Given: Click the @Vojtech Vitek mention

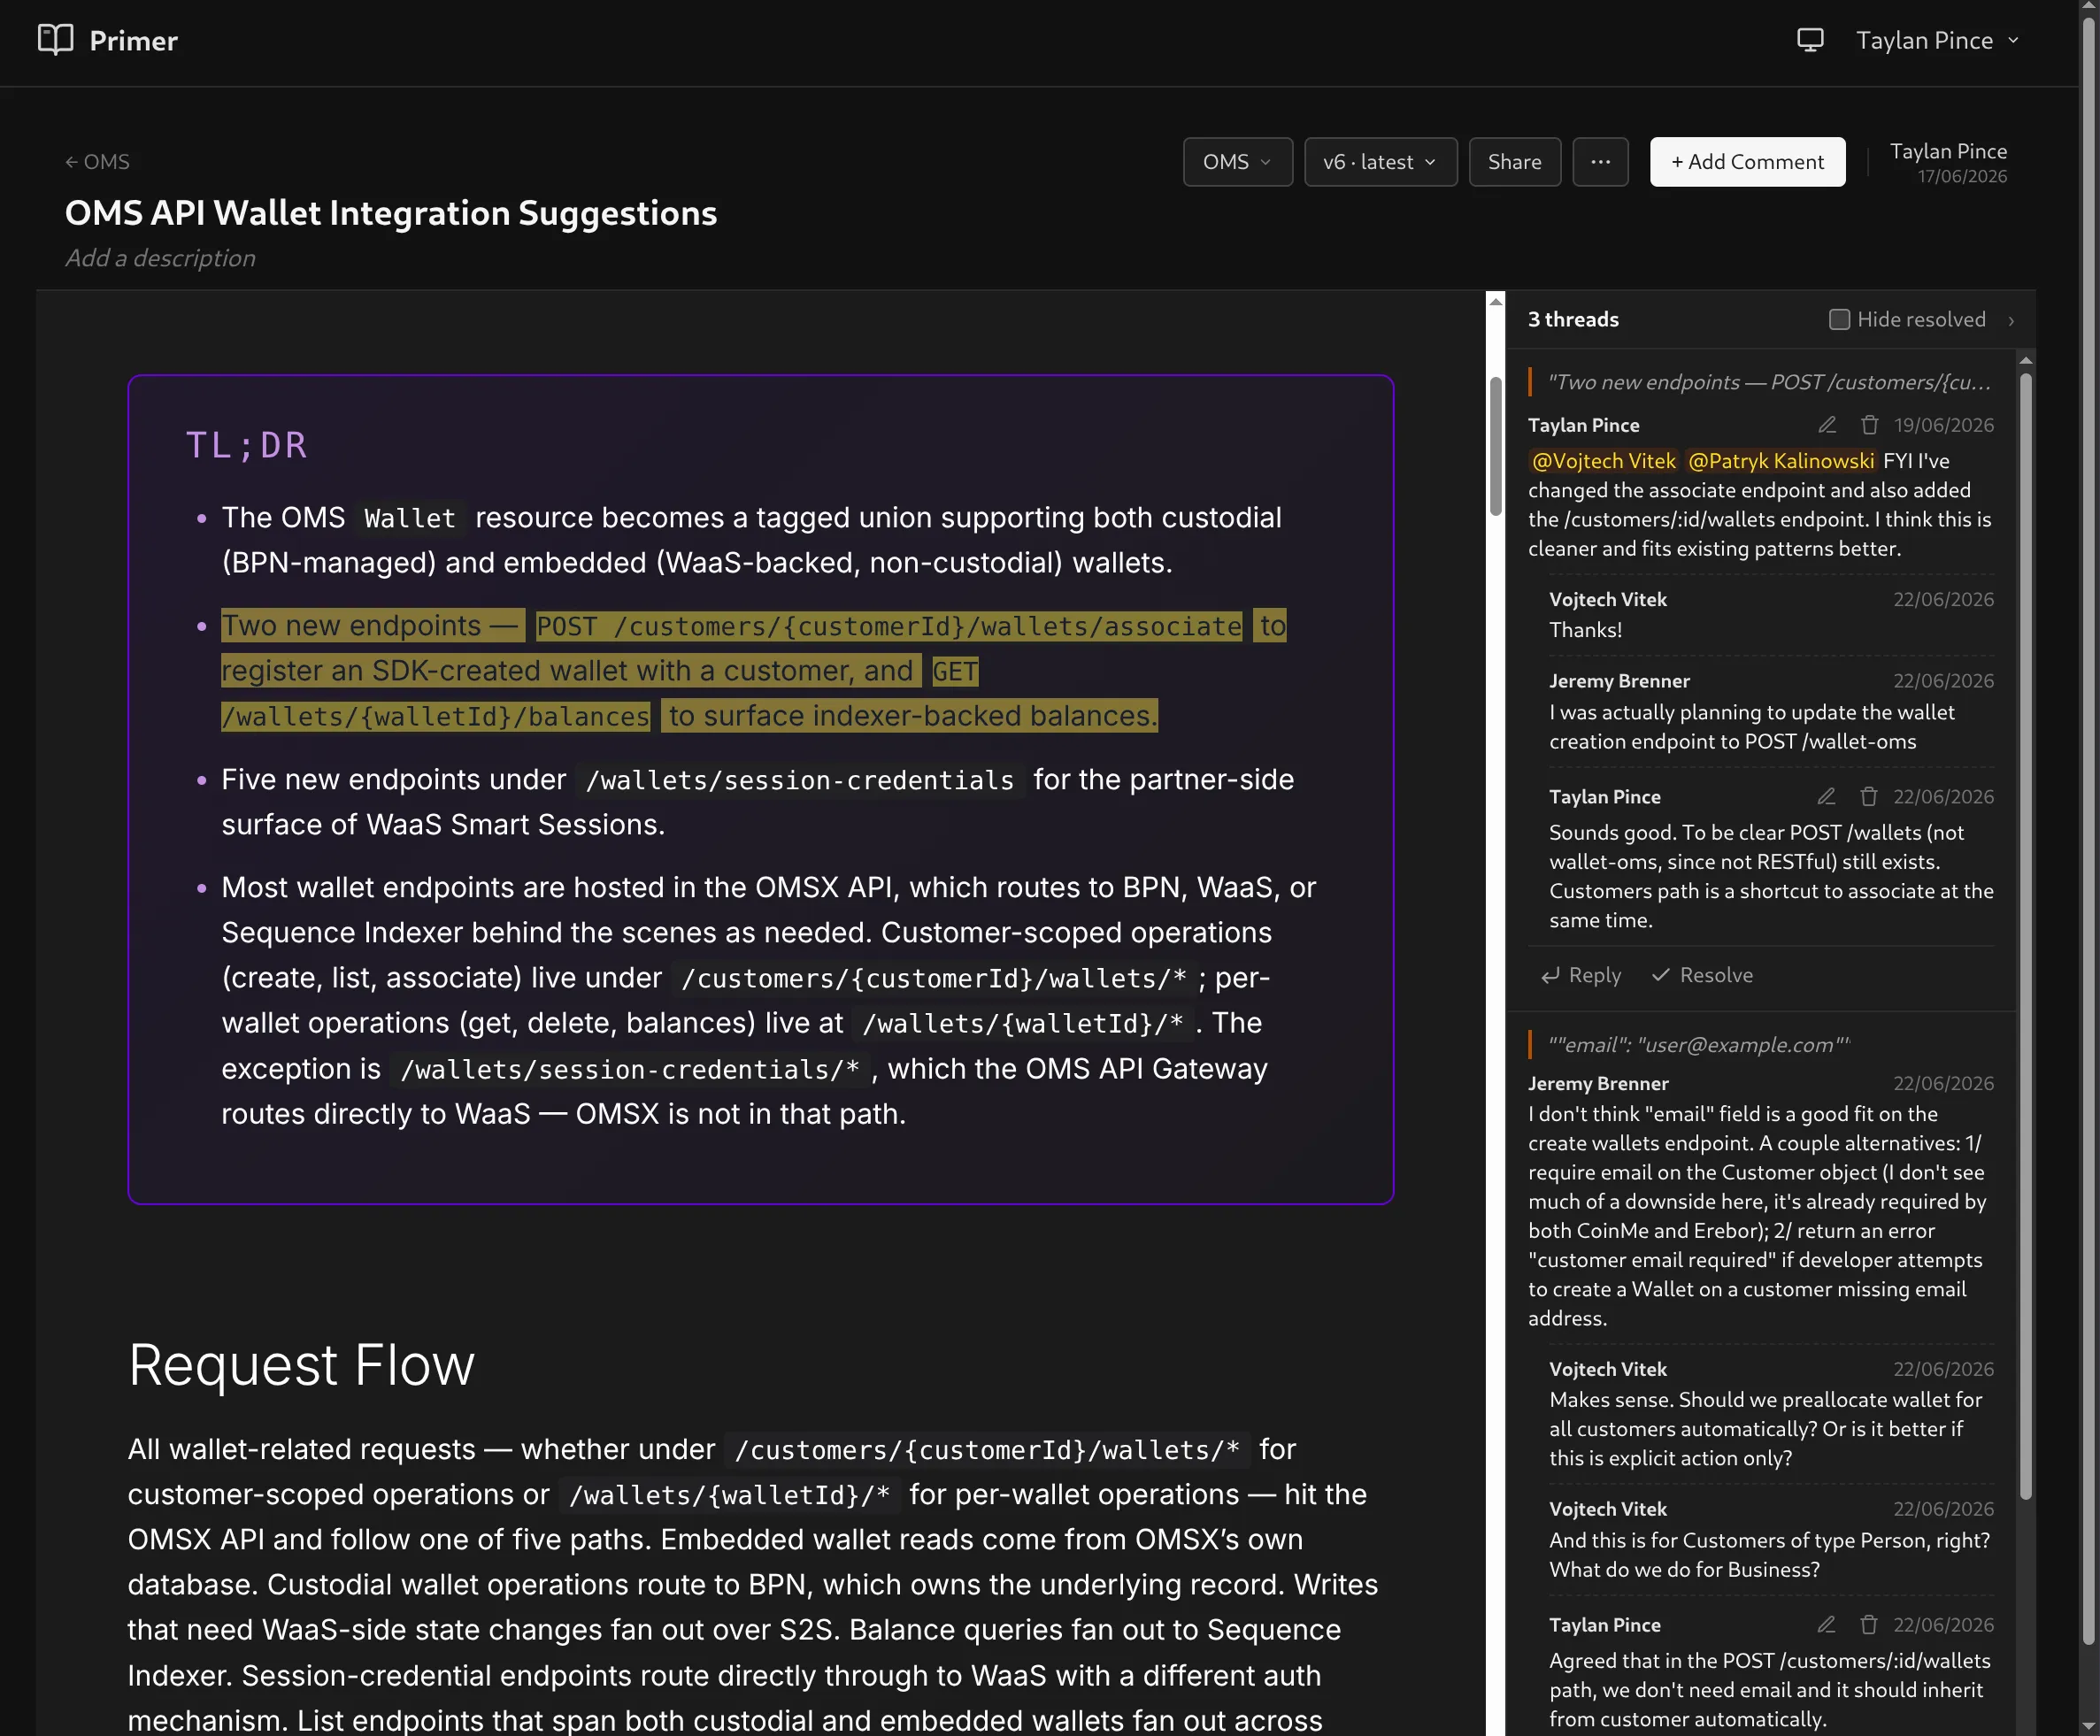Looking at the screenshot, I should [x=1603, y=461].
